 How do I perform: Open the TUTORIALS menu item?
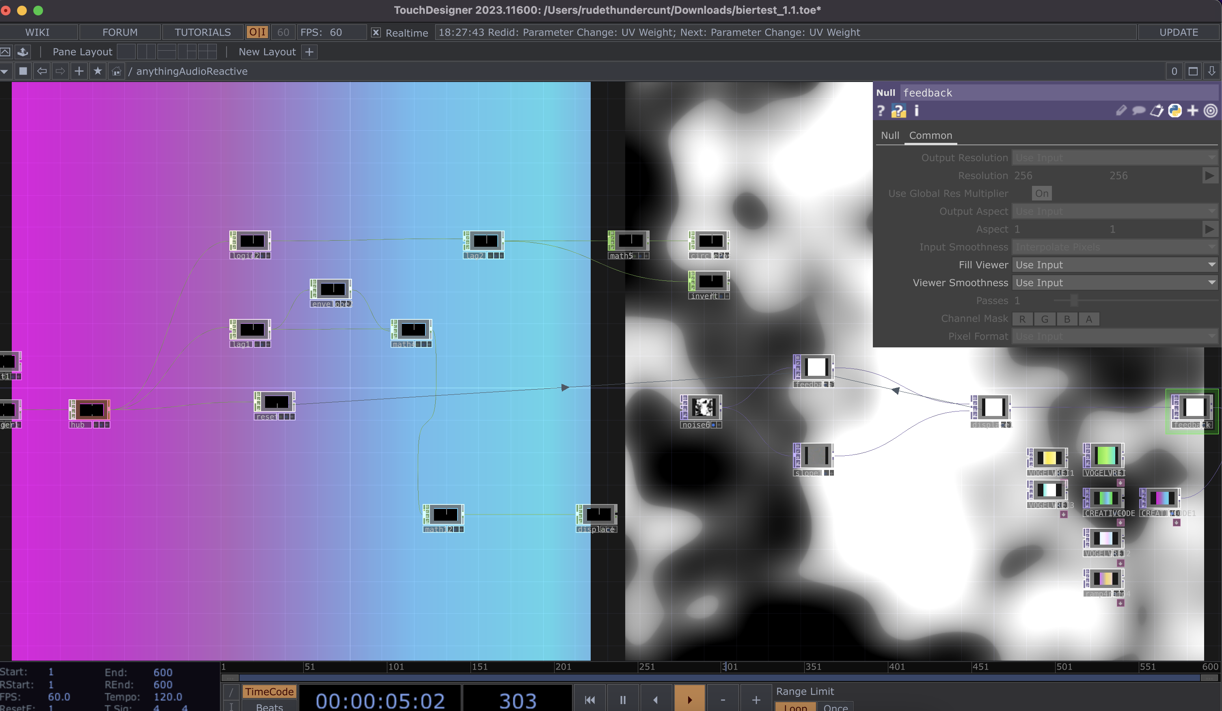pos(203,32)
